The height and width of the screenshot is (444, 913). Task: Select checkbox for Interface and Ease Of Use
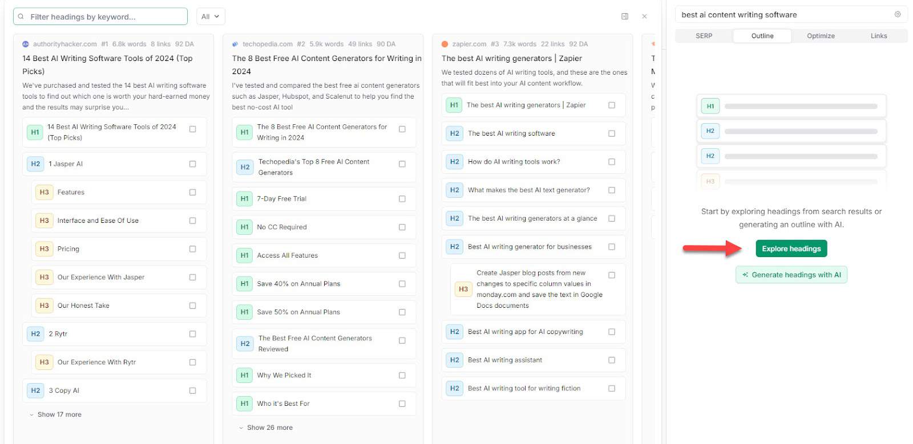click(192, 221)
